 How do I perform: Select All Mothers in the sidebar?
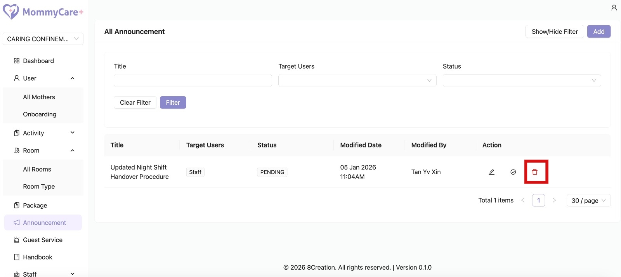click(x=39, y=97)
